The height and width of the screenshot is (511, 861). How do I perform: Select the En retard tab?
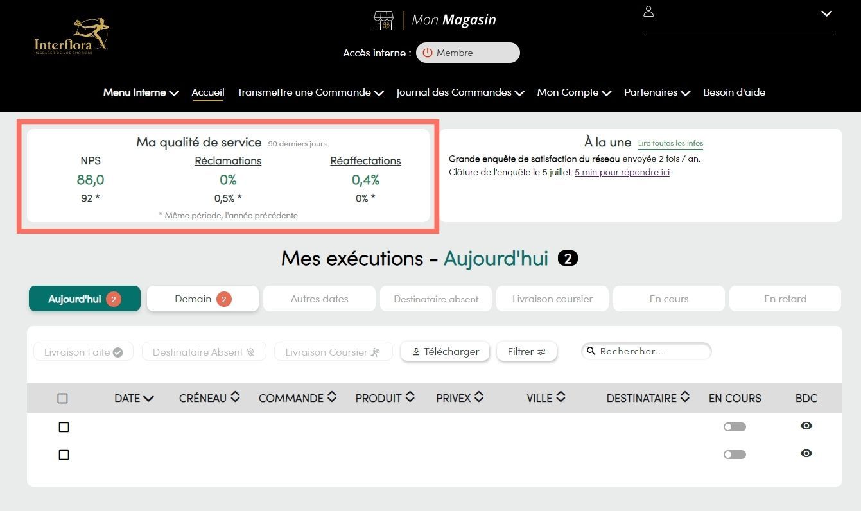click(785, 299)
